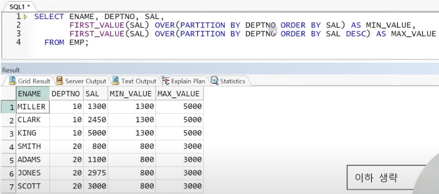Switch to the Server Output tab
439x194 pixels.
click(81, 81)
